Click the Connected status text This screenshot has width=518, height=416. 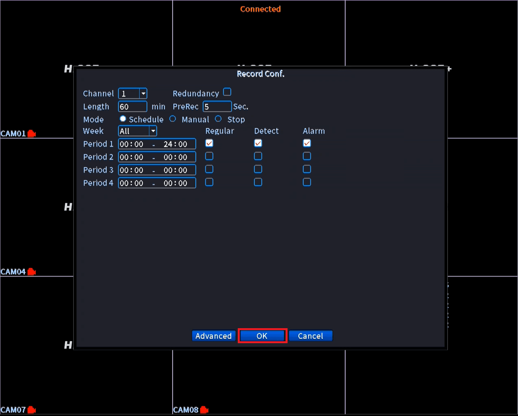(261, 9)
